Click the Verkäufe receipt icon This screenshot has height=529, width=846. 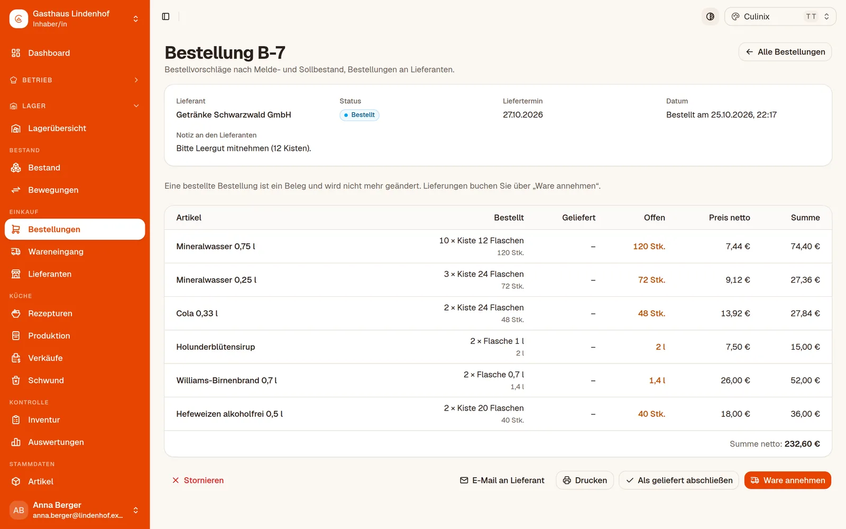pyautogui.click(x=16, y=358)
